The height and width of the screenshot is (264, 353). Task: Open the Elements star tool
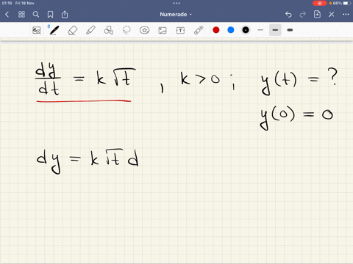coord(144,30)
